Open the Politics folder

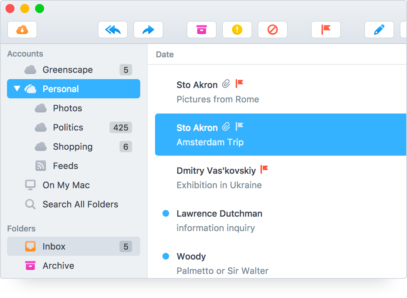[68, 127]
